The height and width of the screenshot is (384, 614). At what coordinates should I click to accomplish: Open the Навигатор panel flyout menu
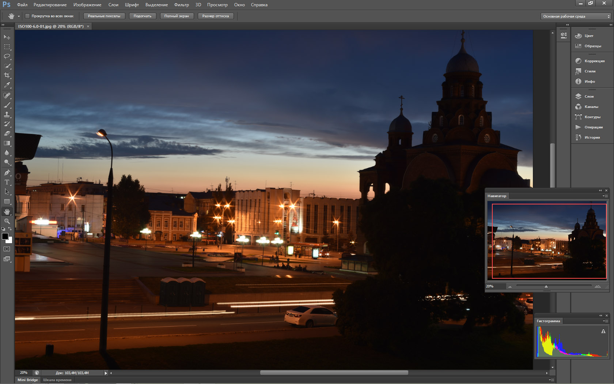click(605, 196)
